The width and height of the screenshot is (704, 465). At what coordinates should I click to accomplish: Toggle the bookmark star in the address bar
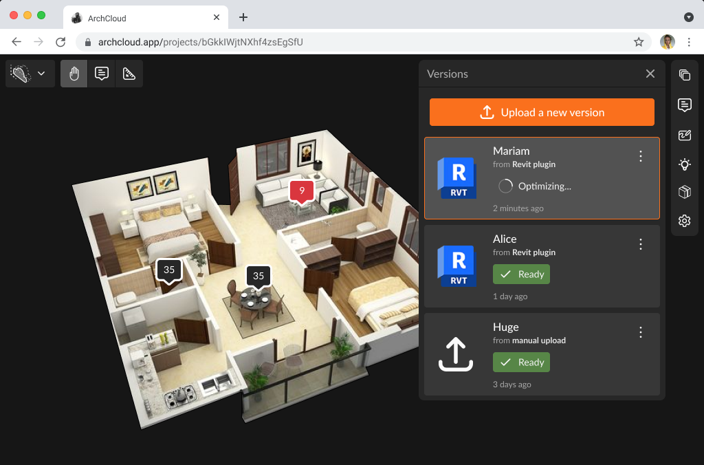tap(639, 41)
